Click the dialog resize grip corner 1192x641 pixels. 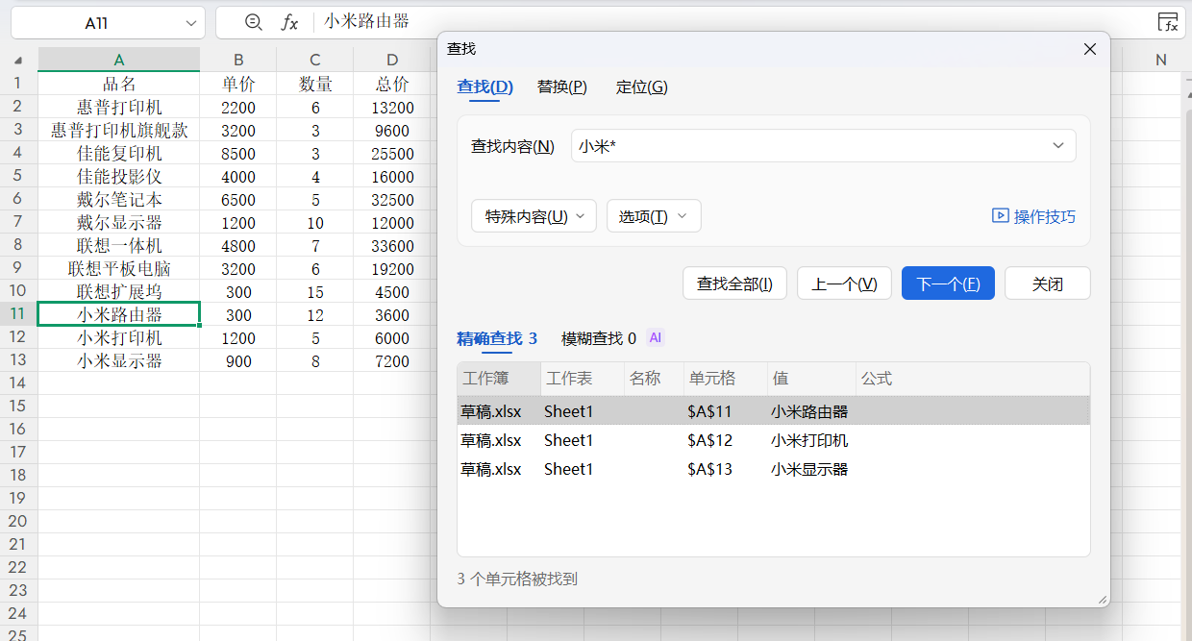click(1102, 599)
